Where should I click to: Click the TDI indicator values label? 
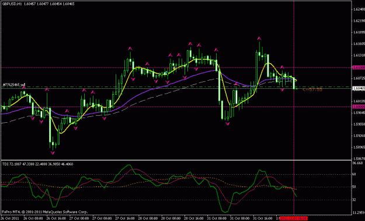(38, 164)
